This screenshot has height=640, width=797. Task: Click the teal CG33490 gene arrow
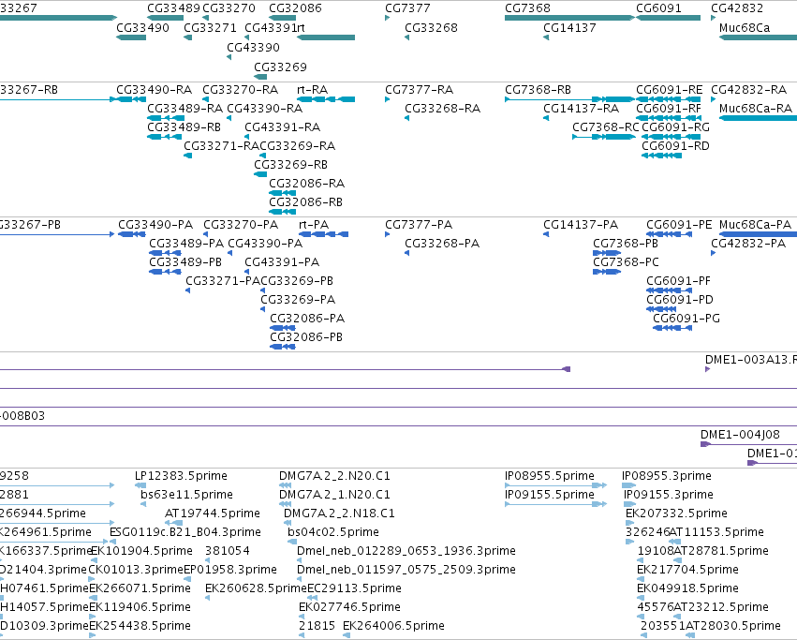(x=131, y=37)
